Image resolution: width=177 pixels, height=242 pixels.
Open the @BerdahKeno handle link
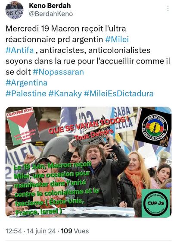tap(51, 14)
